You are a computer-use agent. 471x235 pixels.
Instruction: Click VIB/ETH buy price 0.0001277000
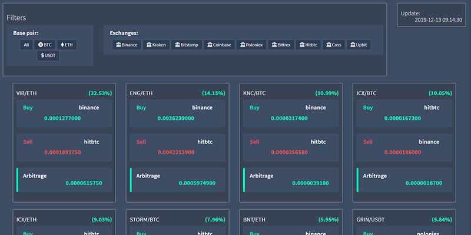[x=62, y=119]
